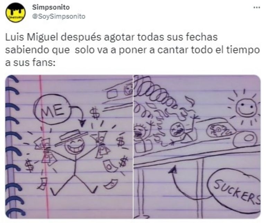Click the Simpsonito display name
Viewport: 266px width, 223px height.
click(51, 7)
